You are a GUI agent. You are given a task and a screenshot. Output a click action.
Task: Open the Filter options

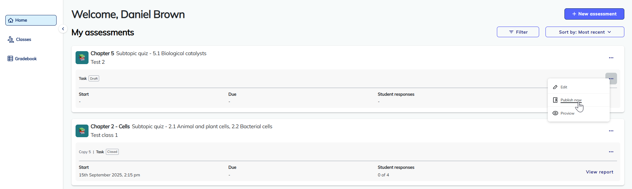[518, 32]
